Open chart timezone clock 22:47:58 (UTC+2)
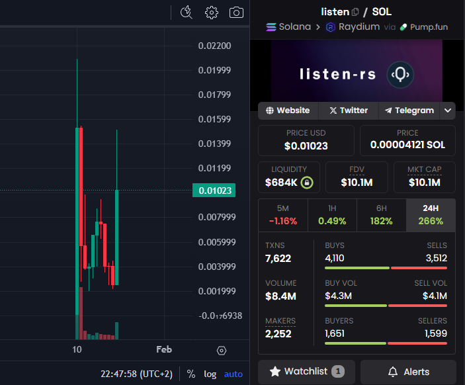The image size is (465, 385). point(136,374)
